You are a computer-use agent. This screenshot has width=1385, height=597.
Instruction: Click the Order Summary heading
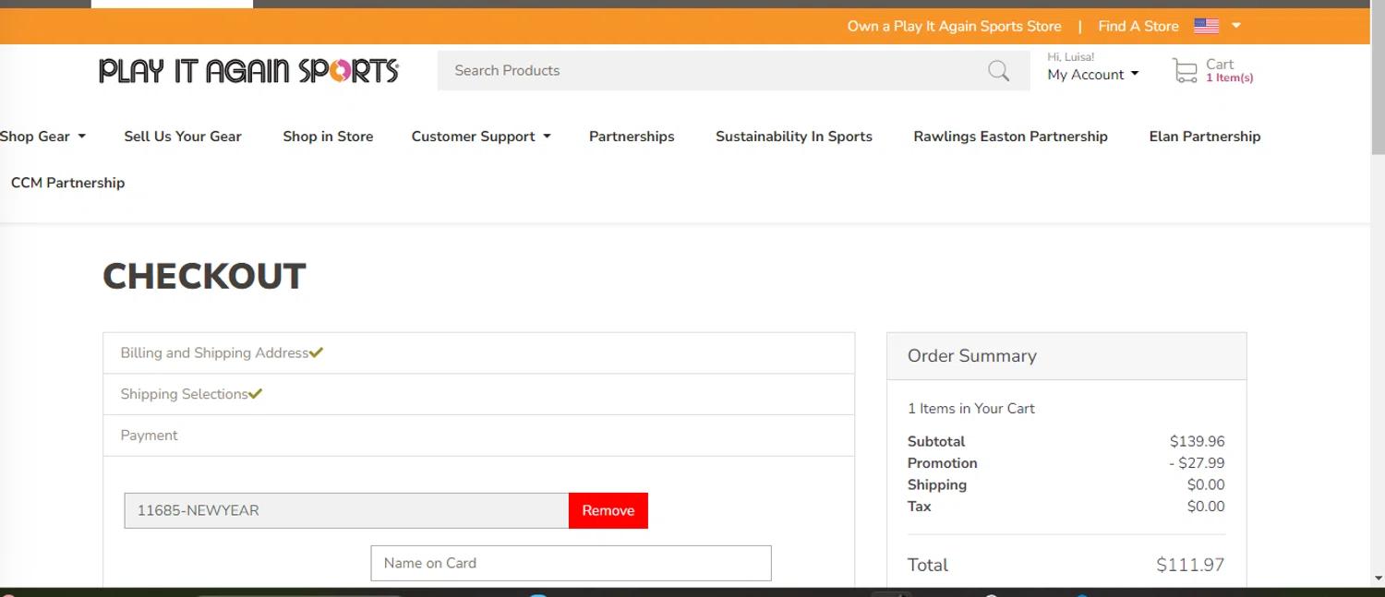tap(971, 356)
